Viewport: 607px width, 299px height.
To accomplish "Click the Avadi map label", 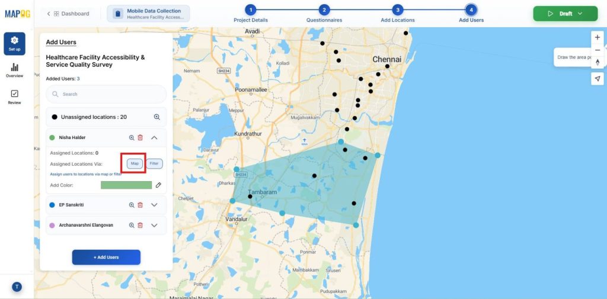I will point(252,31).
